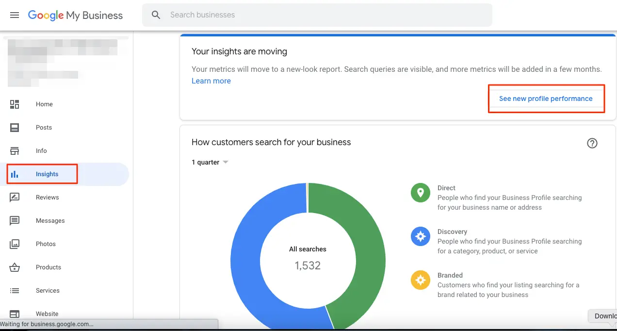This screenshot has width=617, height=331.
Task: Select the Insights sidebar icon
Action: pyautogui.click(x=15, y=174)
